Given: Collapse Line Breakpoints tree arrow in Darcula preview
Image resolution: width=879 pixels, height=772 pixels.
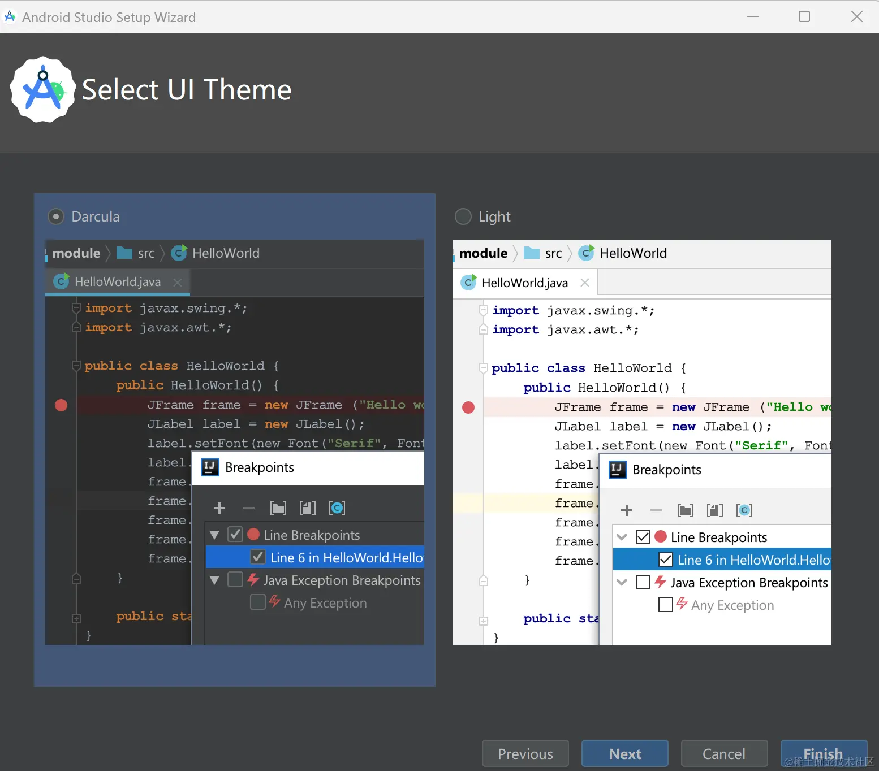Looking at the screenshot, I should point(214,535).
